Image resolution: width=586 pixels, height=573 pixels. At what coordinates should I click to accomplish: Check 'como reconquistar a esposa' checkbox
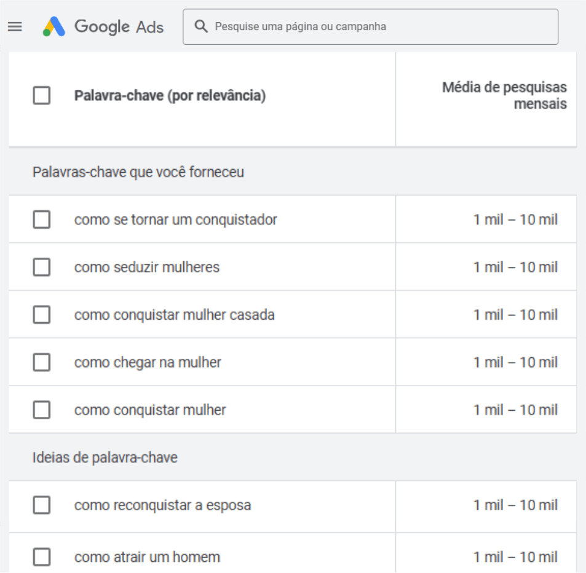coord(41,505)
